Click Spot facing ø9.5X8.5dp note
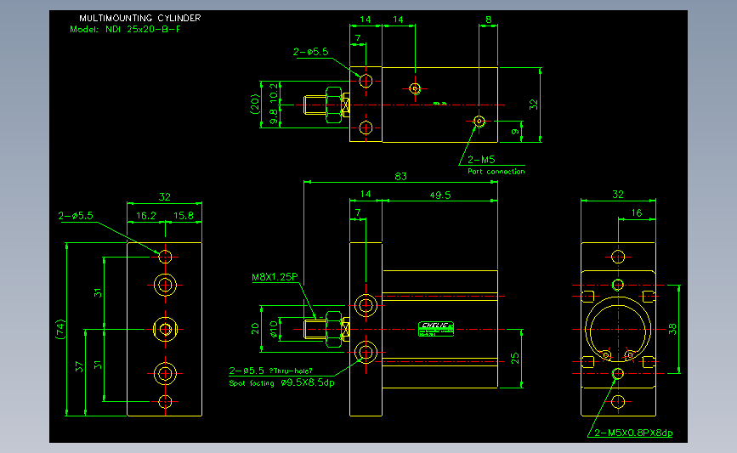This screenshot has width=737, height=453. coord(281,383)
